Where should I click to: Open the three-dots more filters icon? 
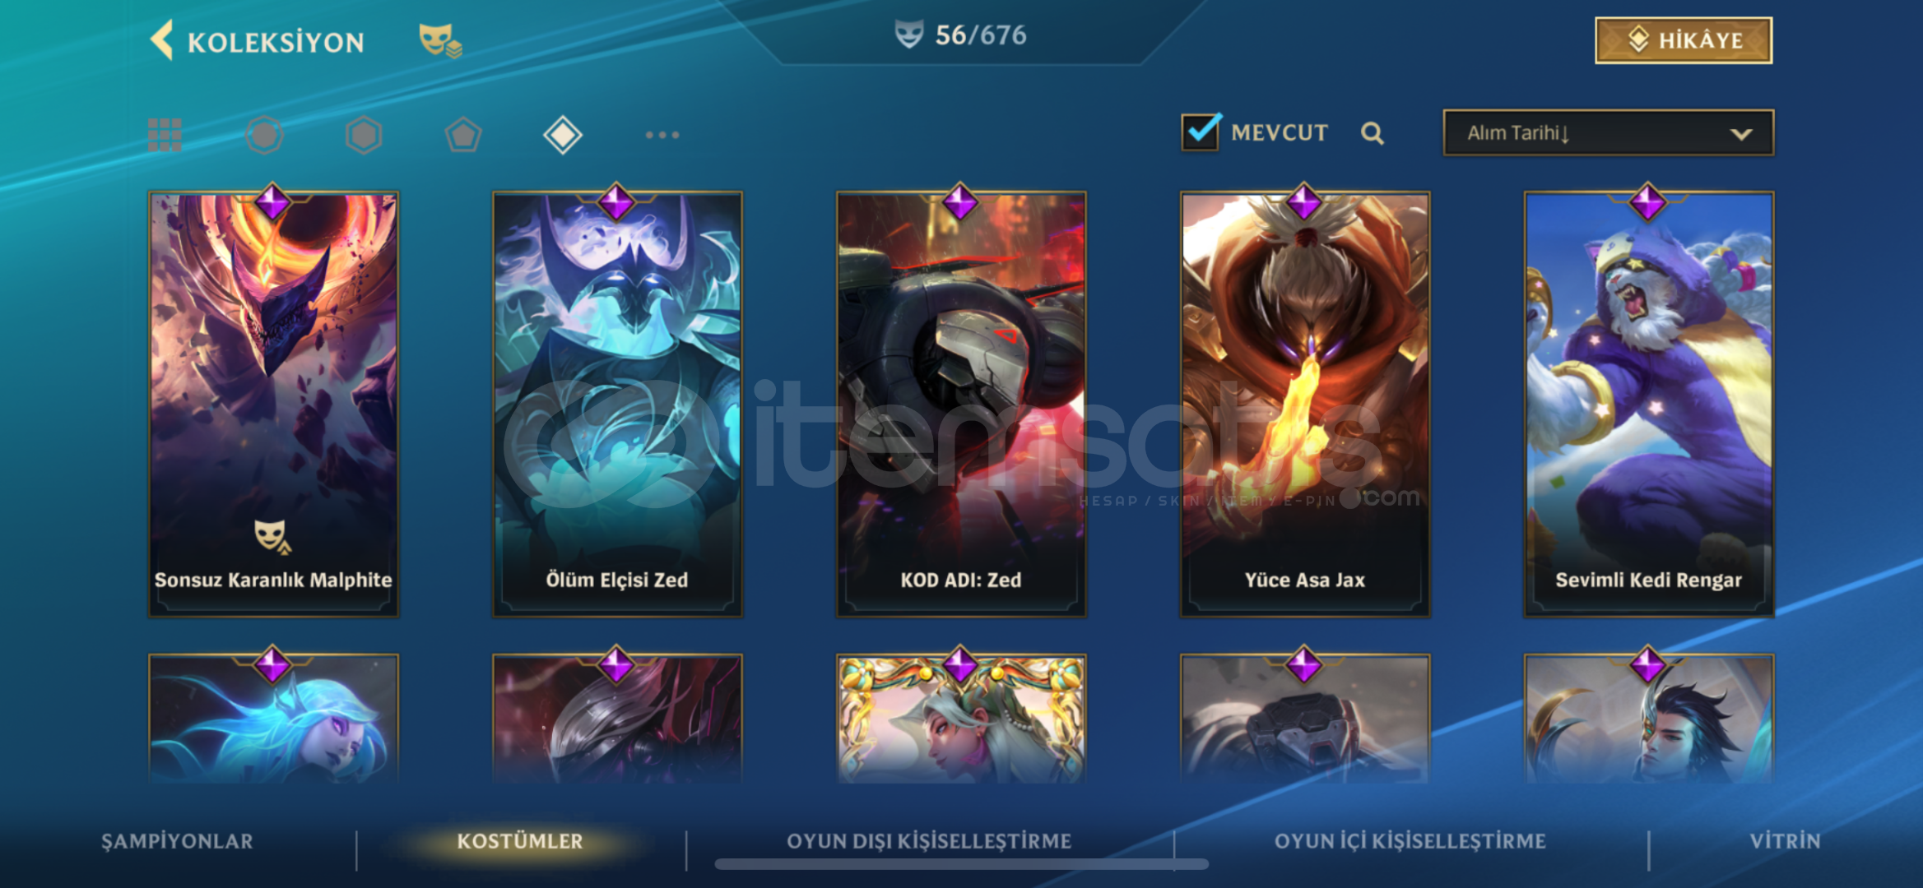click(x=662, y=134)
